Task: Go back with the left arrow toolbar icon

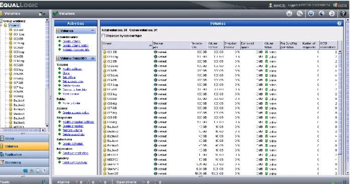Action: point(321,14)
